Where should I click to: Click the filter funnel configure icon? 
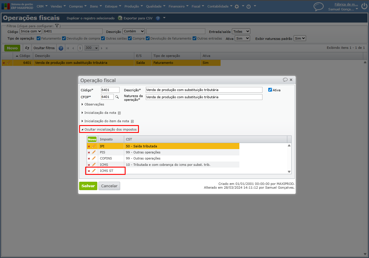[x=57, y=26]
